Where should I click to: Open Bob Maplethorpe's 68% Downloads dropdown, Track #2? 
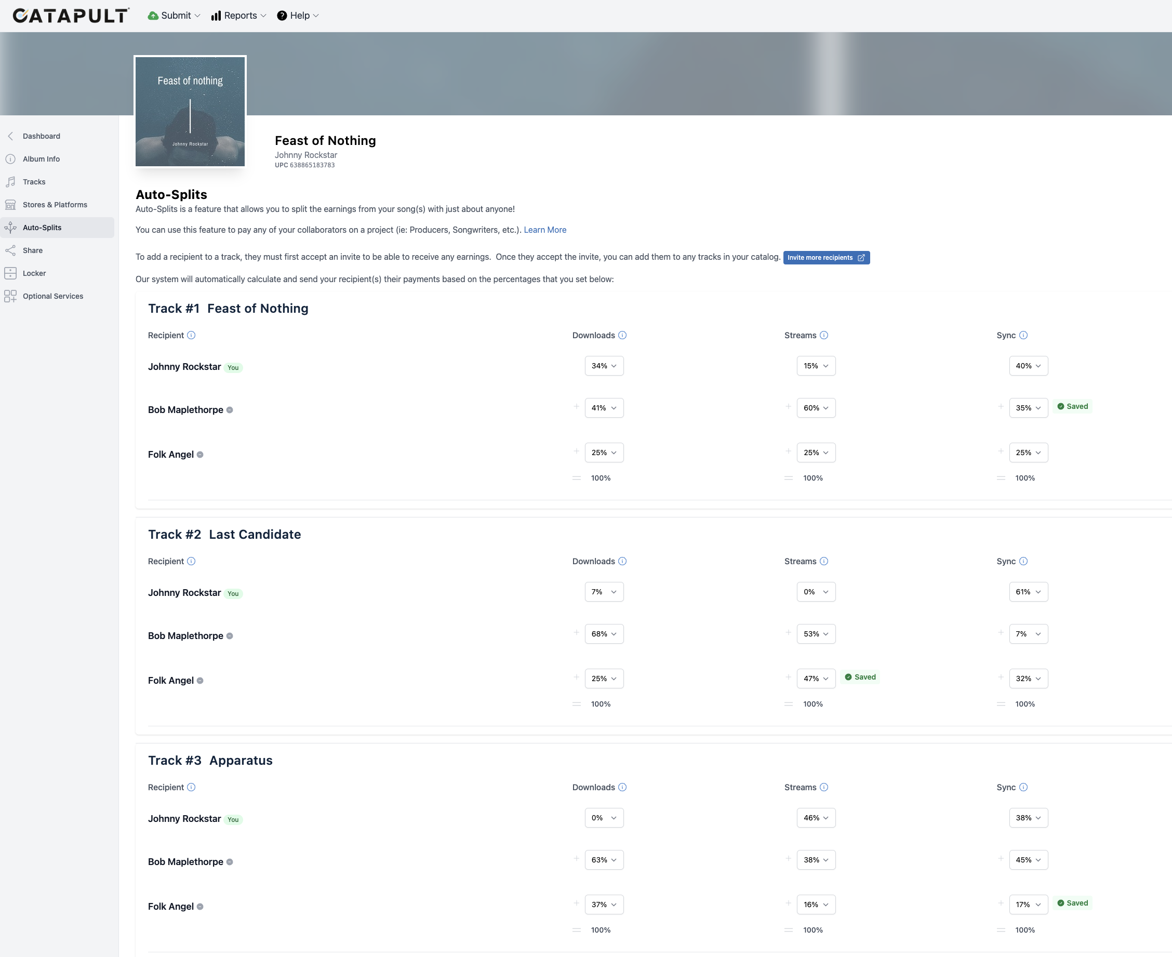pos(604,634)
